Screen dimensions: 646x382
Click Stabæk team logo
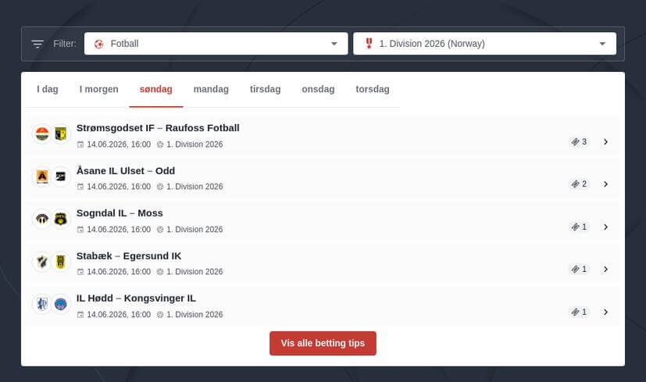point(42,262)
